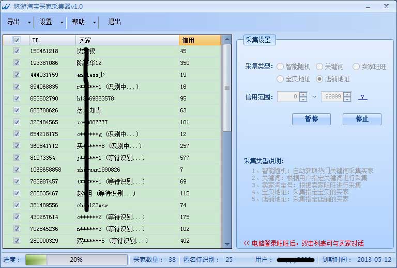Click the 采集设置 panel tab
397x268 pixels.
click(x=259, y=40)
